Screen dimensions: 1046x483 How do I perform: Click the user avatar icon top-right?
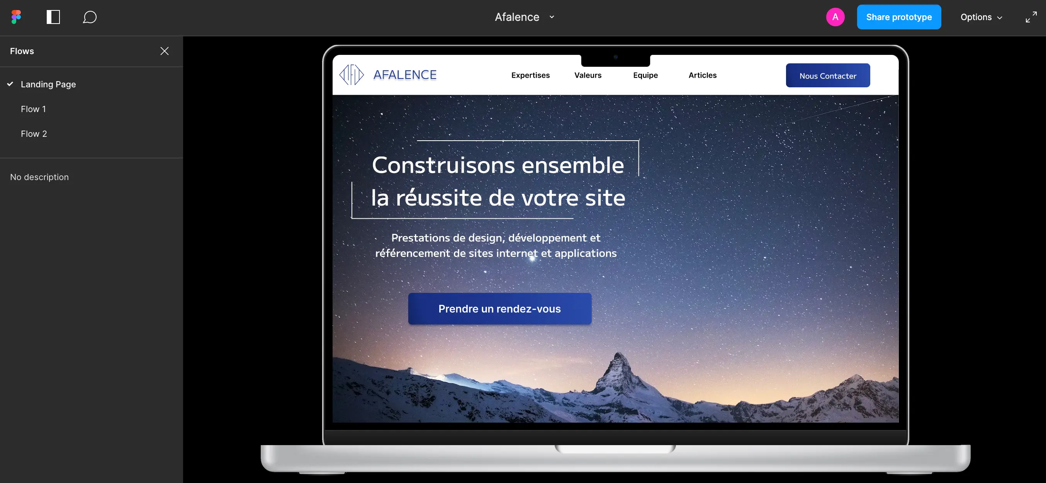click(x=835, y=17)
